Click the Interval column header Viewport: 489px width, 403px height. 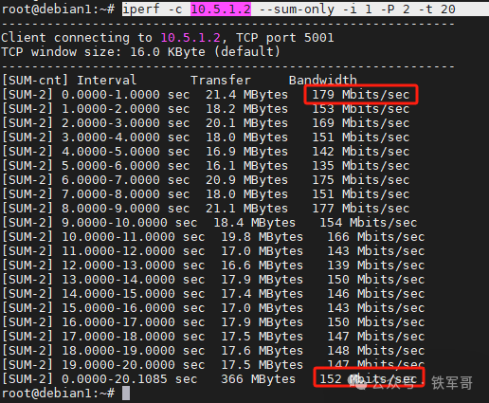(107, 81)
